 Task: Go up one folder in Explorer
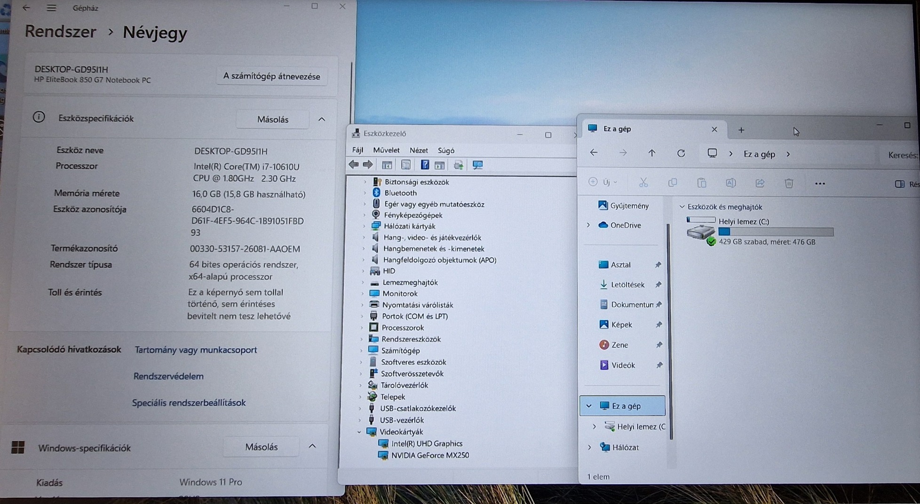coord(651,153)
